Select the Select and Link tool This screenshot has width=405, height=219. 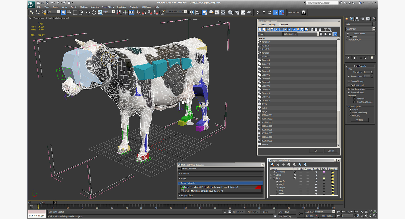click(32, 12)
